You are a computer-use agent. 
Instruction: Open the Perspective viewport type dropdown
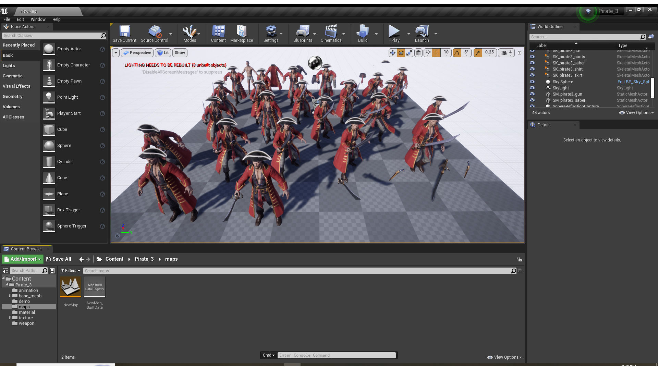pos(137,53)
